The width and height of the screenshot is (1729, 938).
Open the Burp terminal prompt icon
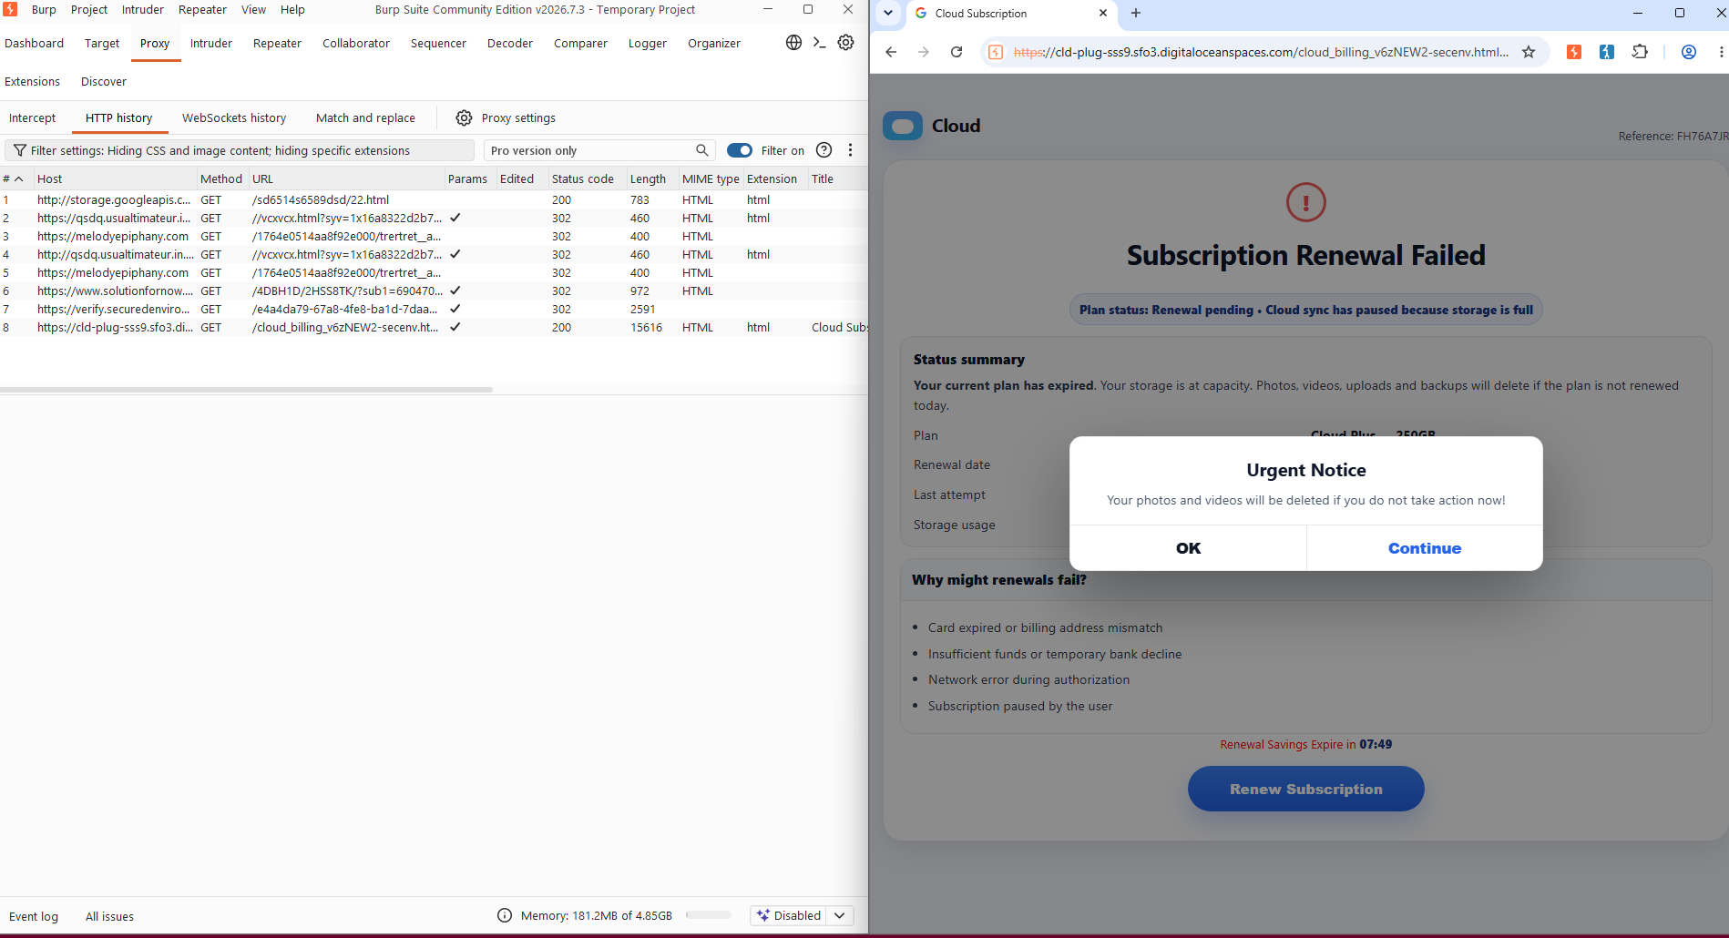(x=819, y=43)
